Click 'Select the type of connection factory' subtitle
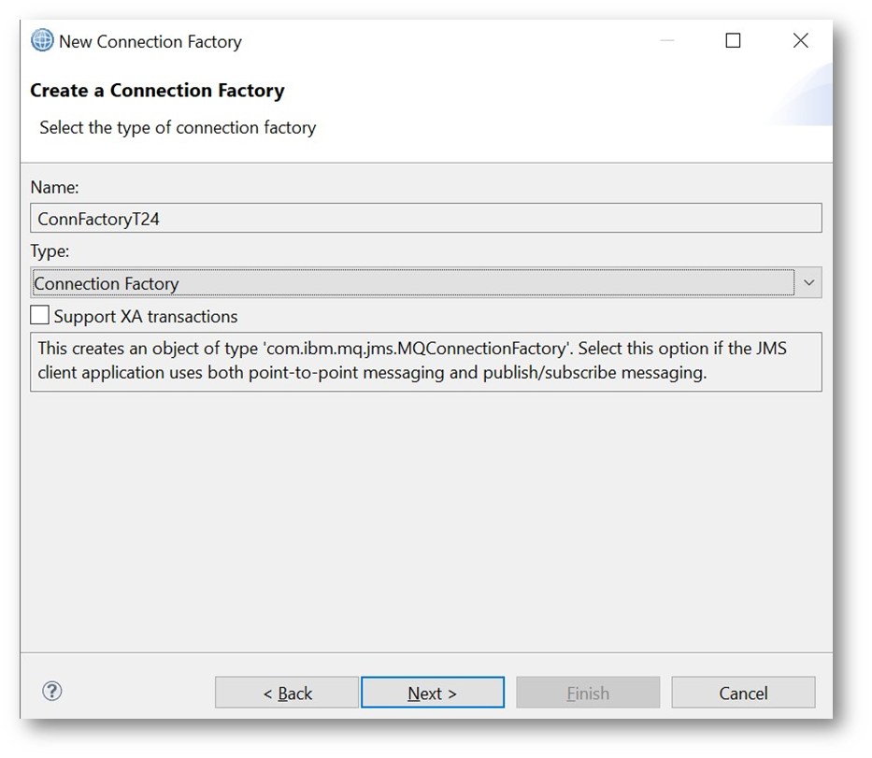The height and width of the screenshot is (758, 872). [178, 128]
